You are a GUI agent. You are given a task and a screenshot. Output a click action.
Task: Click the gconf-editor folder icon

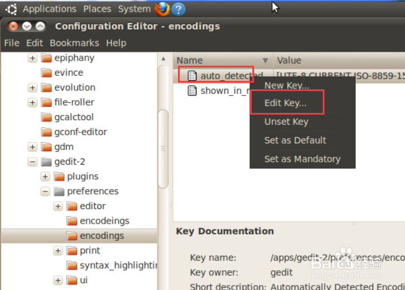tap(47, 132)
